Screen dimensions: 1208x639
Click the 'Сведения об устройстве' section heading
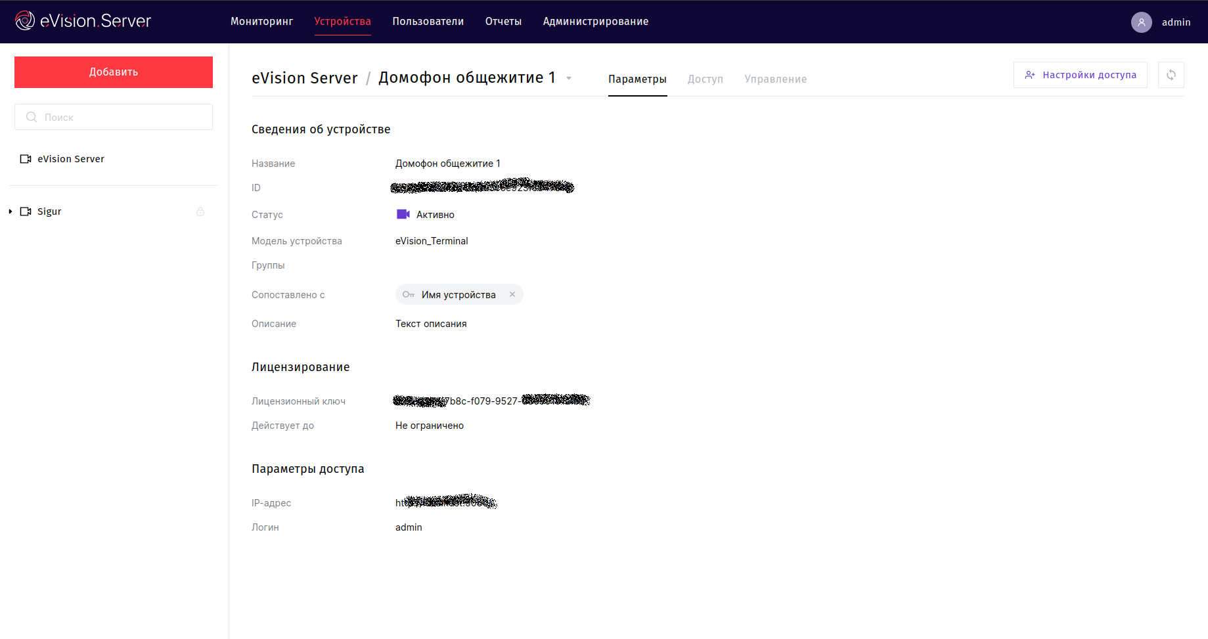tap(321, 129)
